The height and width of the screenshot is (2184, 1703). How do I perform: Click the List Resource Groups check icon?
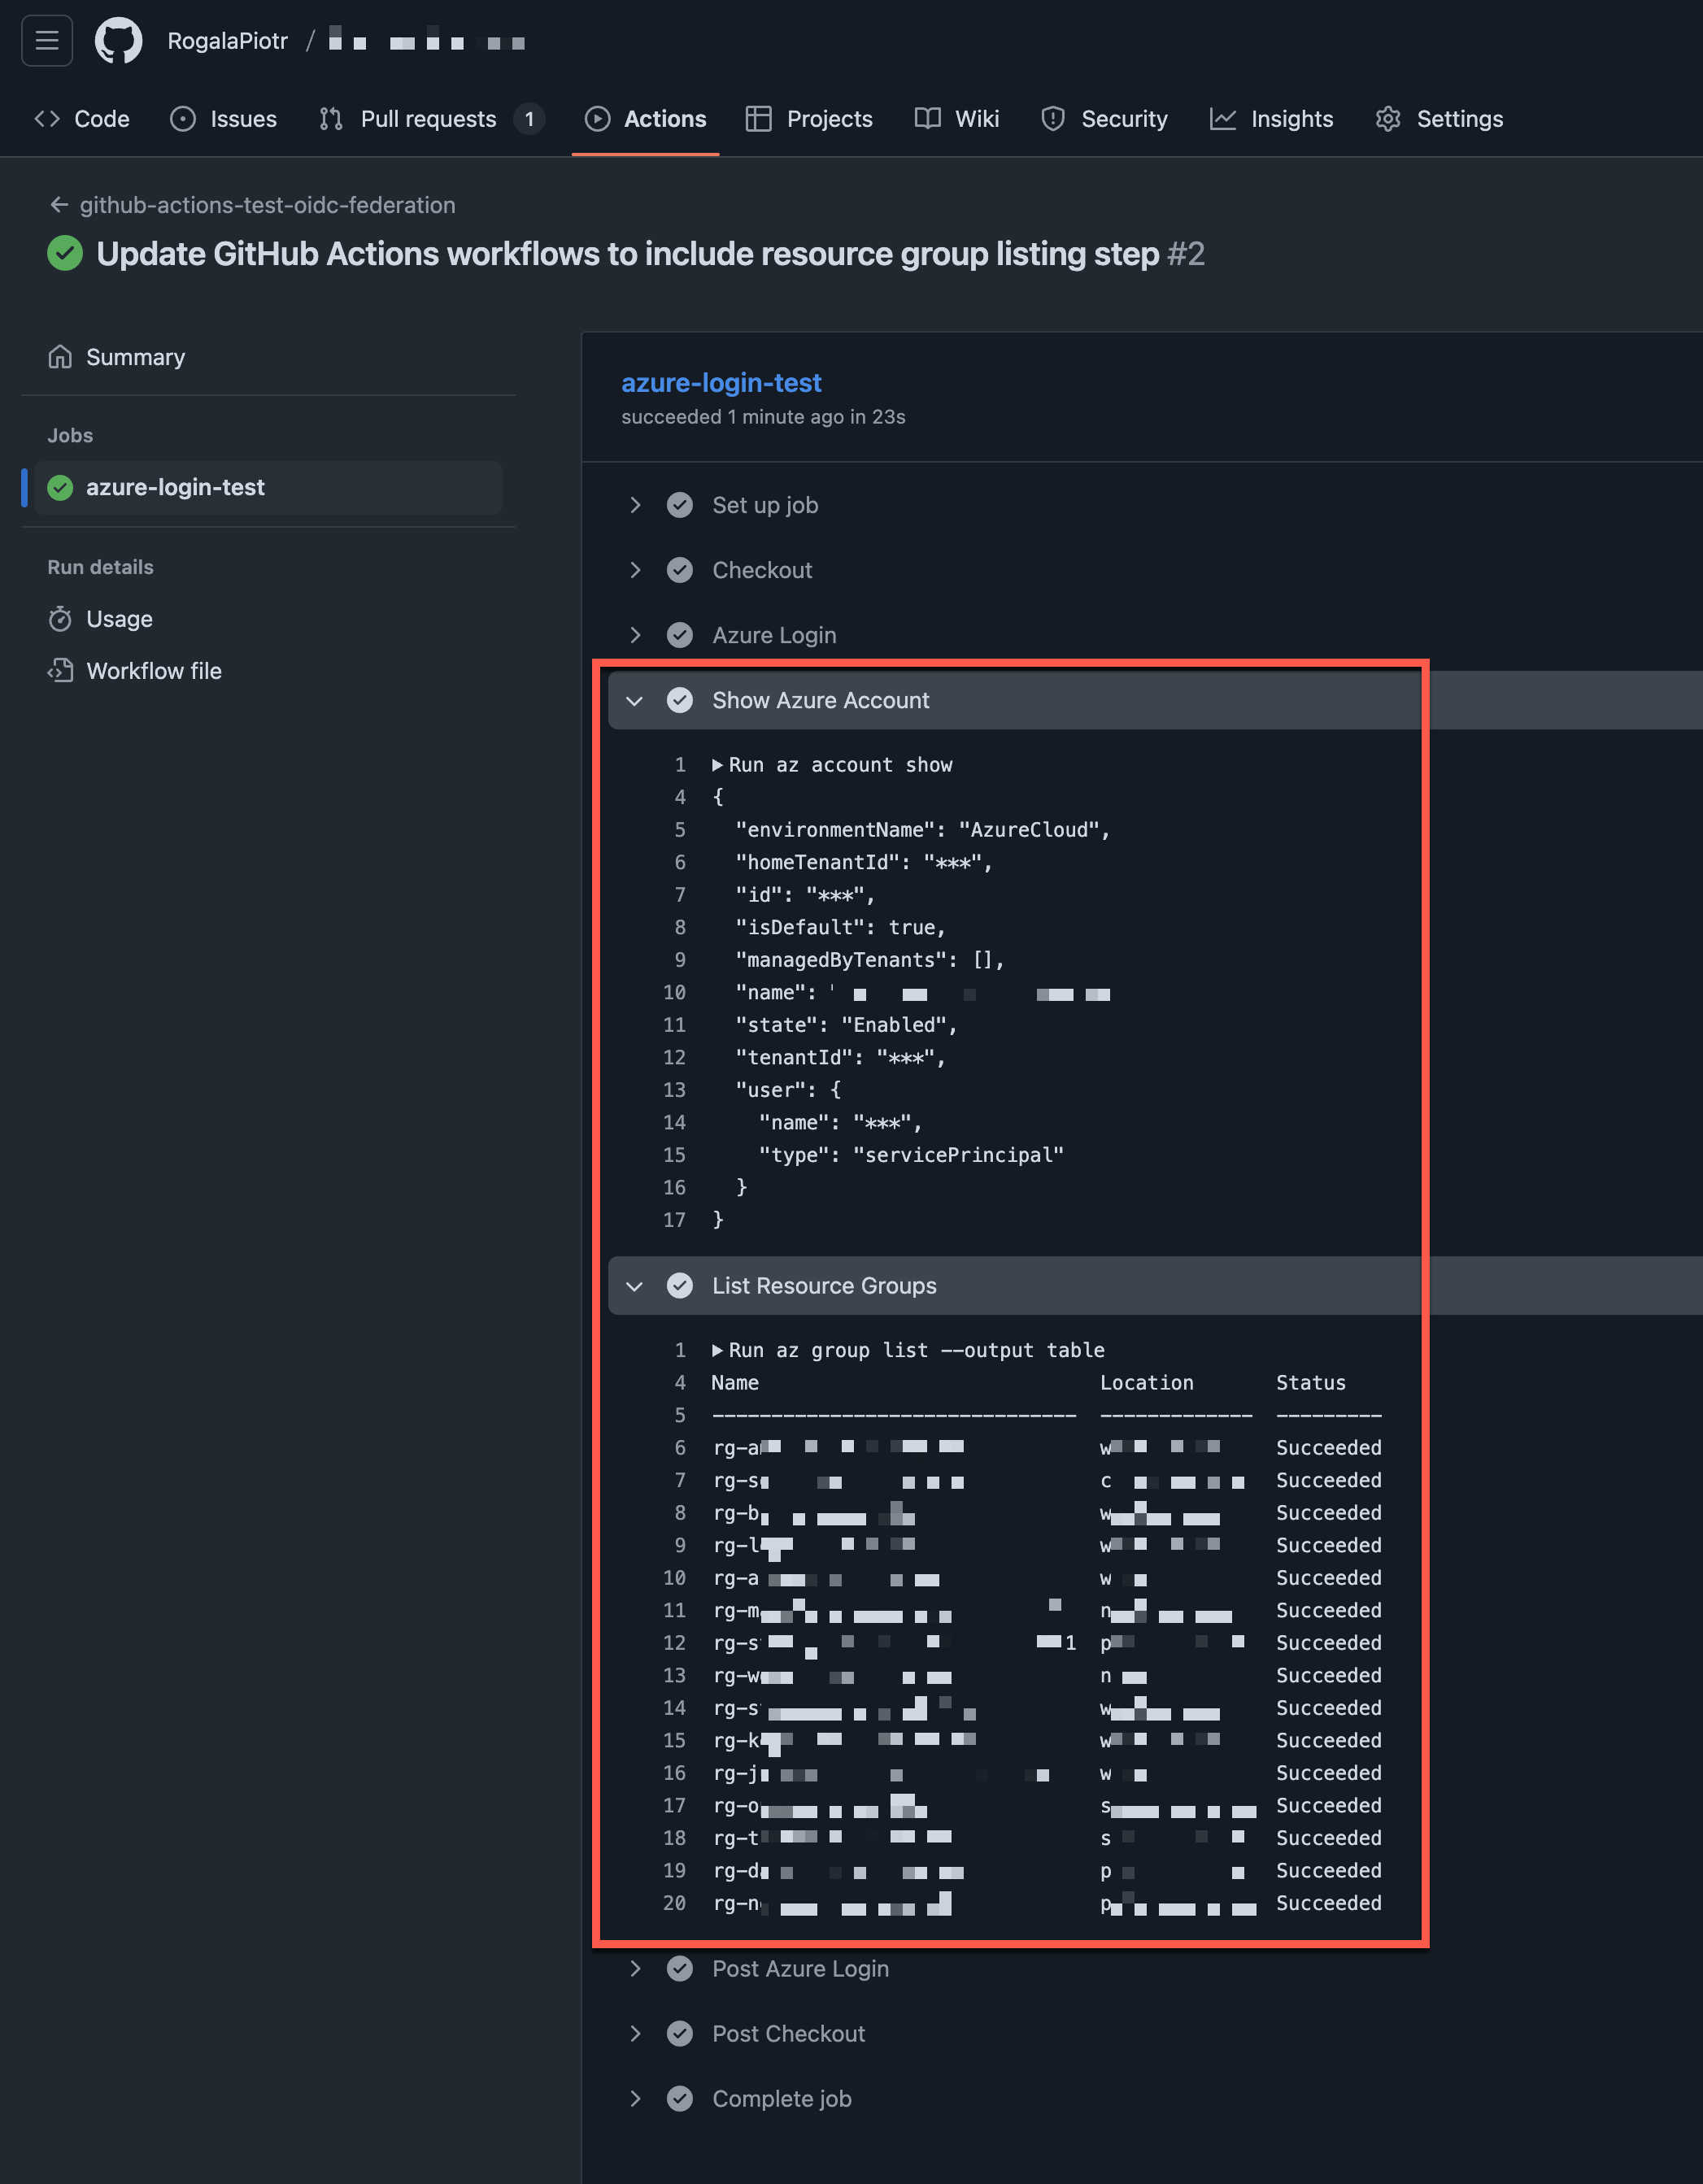[680, 1285]
